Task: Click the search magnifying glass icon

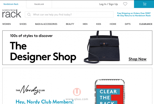Action: 29,15
